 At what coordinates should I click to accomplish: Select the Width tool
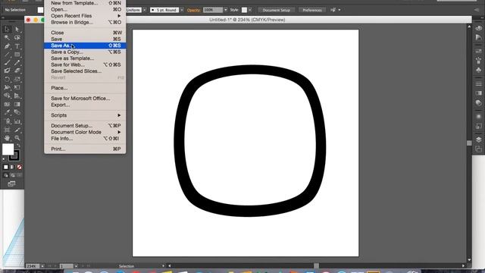[7, 88]
